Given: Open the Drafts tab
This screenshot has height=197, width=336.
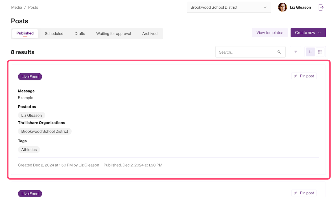Looking at the screenshot, I should tap(80, 34).
